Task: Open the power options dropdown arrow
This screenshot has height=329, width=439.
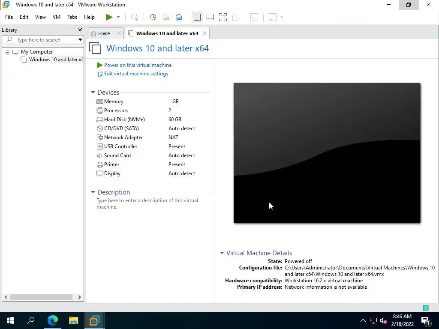Action: [x=118, y=17]
